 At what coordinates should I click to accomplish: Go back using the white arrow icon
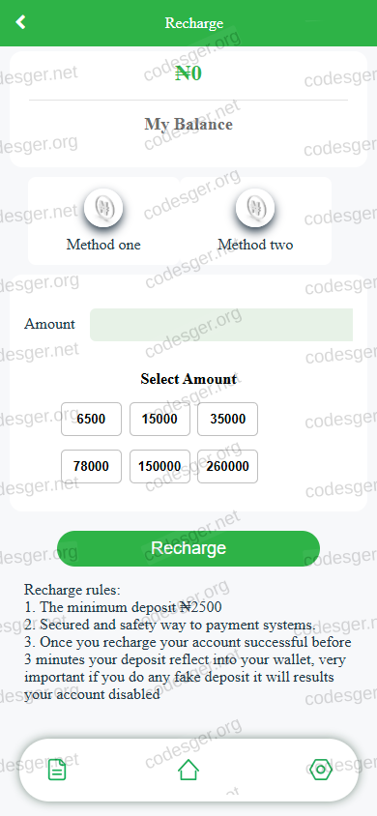tap(20, 22)
